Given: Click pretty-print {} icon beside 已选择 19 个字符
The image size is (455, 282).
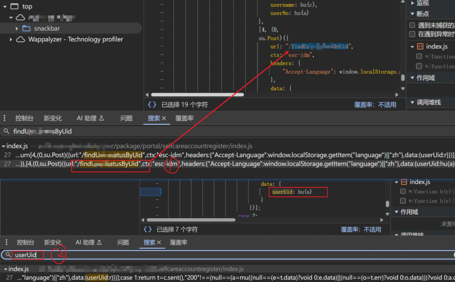Looking at the screenshot, I should (x=152, y=104).
